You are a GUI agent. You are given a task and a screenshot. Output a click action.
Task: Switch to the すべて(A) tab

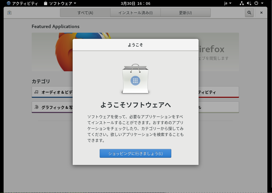click(85, 13)
